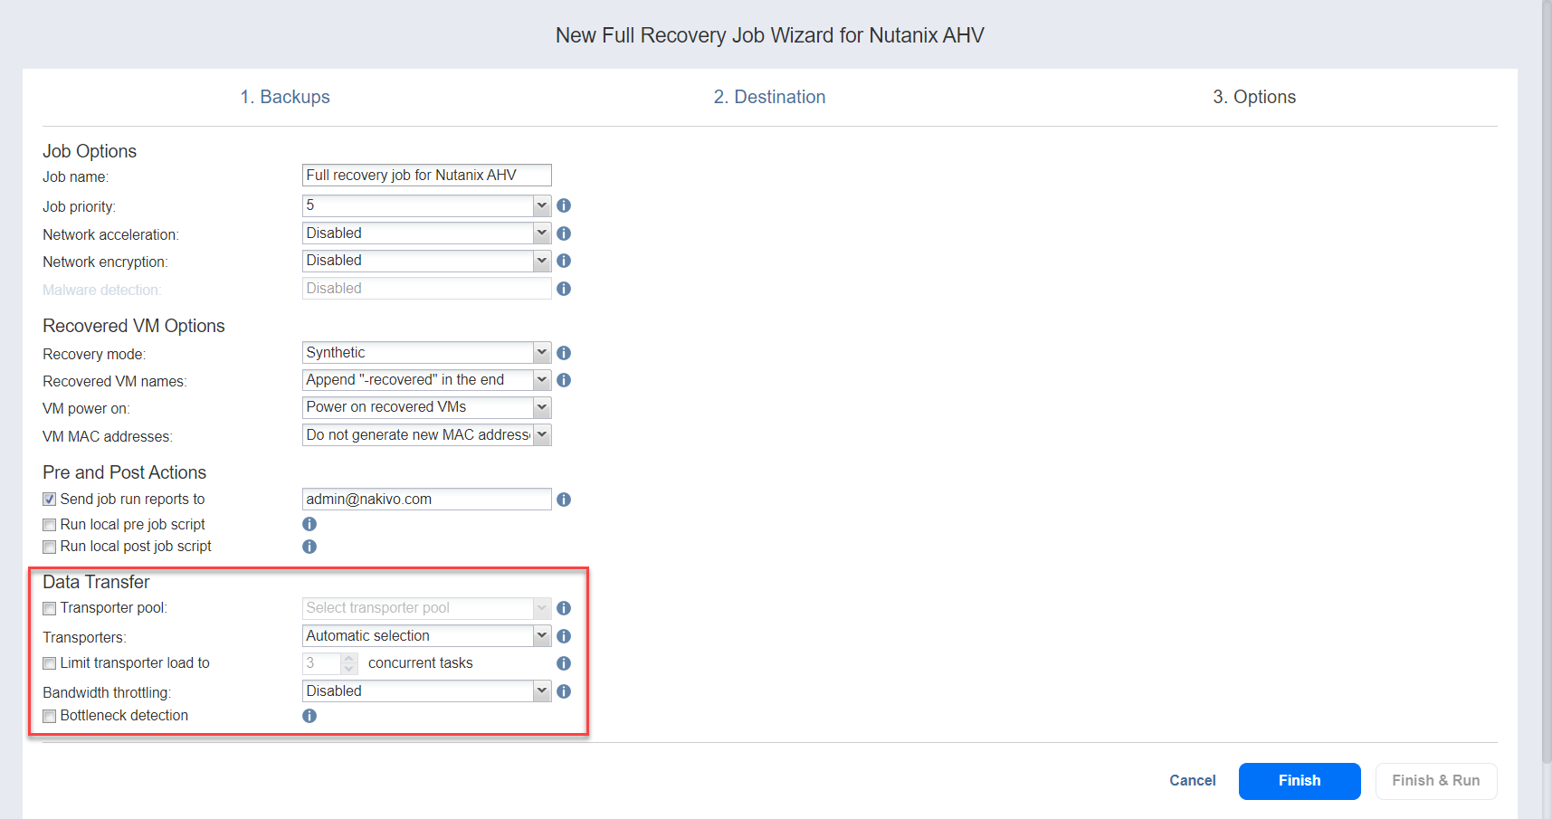Viewport: 1552px width, 819px height.
Task: Click the page vertical scrollbar
Action: coord(1546,362)
